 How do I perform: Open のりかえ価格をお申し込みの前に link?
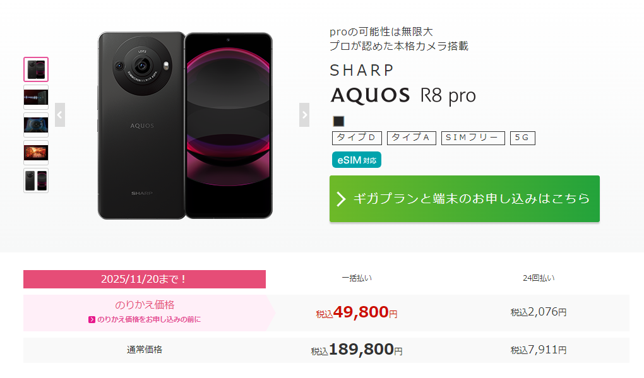149,319
